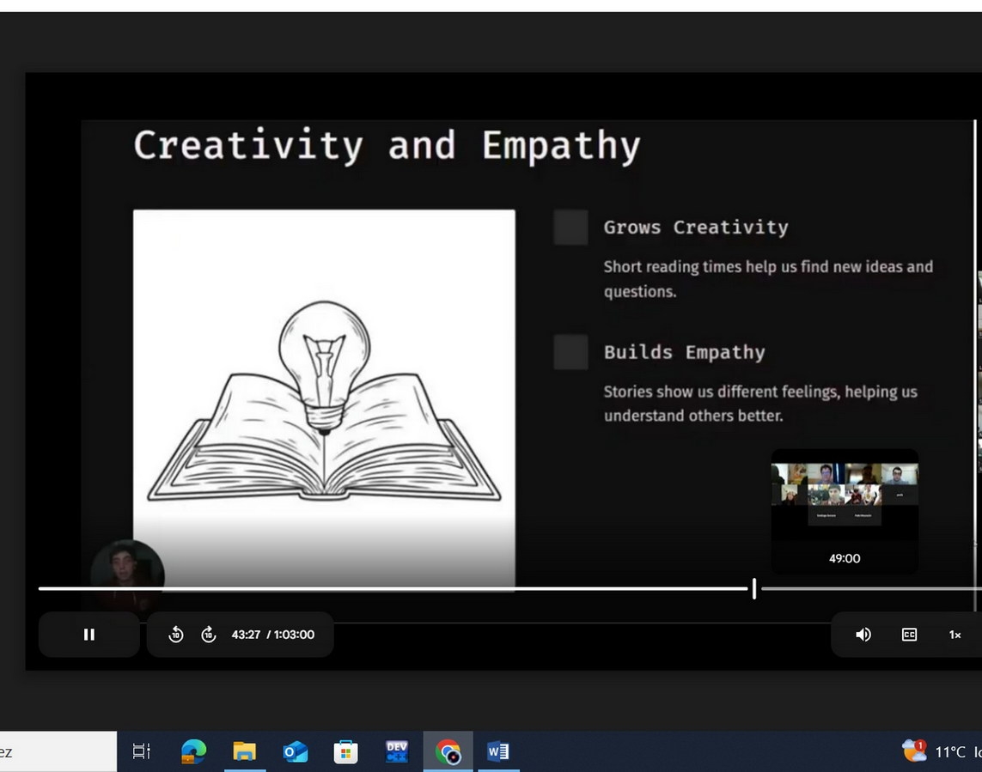Open the 1x playback speed menu
Image resolution: width=982 pixels, height=772 pixels.
coord(955,635)
